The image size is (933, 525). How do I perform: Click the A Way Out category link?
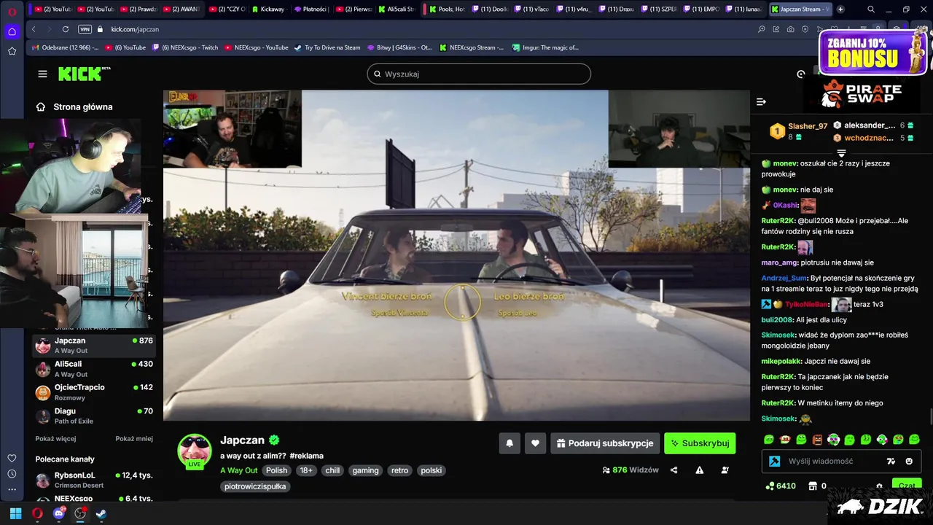[x=239, y=470]
